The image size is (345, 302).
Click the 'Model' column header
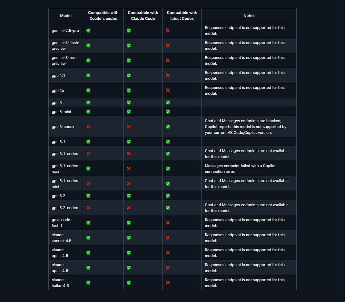tap(66, 16)
